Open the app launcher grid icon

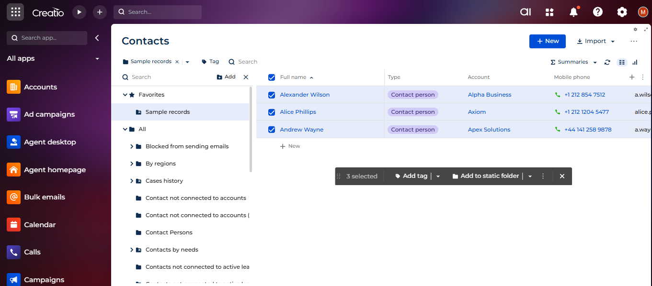tap(15, 12)
